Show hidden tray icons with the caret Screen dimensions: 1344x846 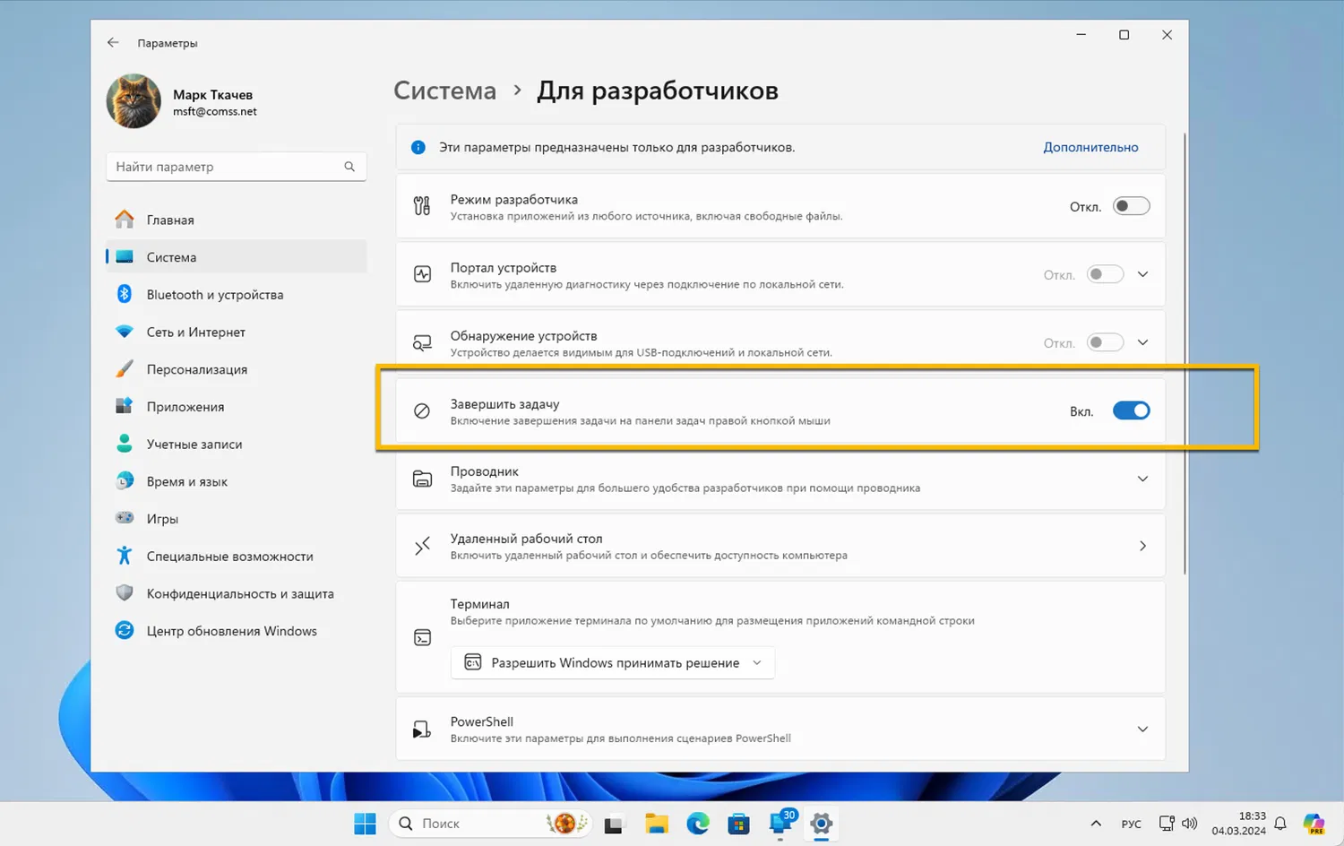click(1096, 824)
